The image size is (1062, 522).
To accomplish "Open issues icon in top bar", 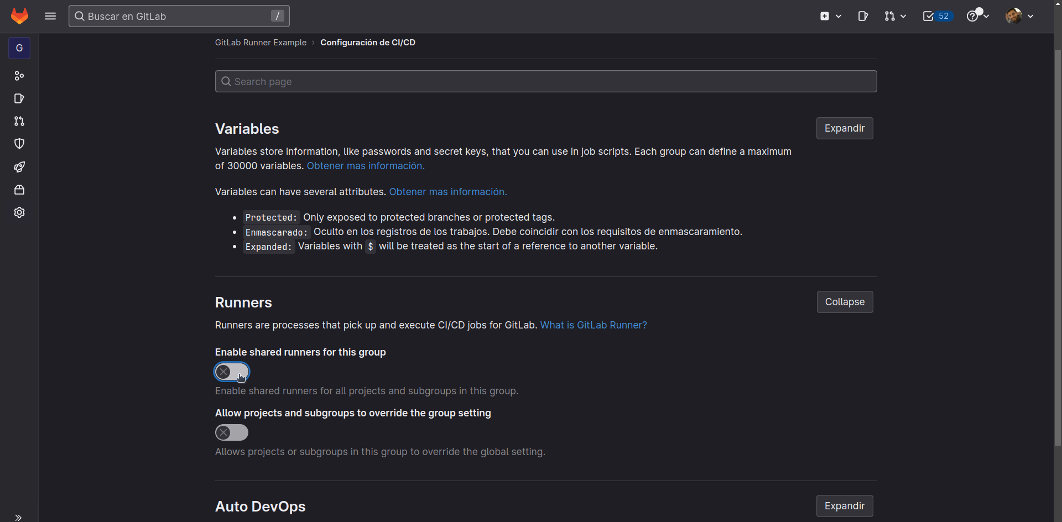I will [863, 16].
